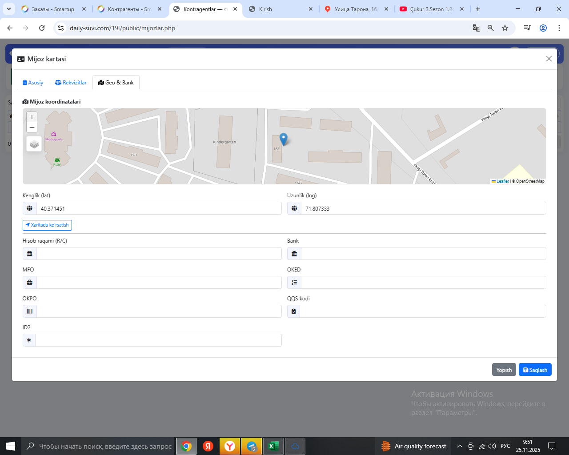Image resolution: width=569 pixels, height=455 pixels.
Task: Click Xaritada ko'rsatish button
Action: click(x=47, y=225)
